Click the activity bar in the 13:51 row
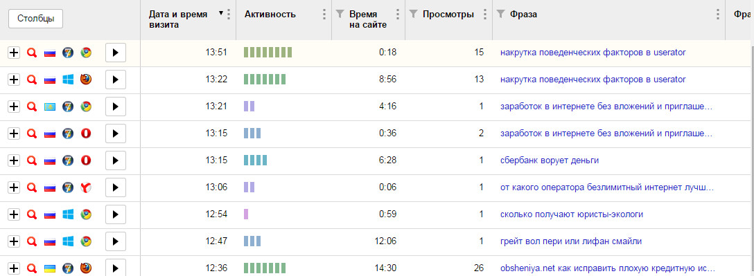754x276 pixels. click(x=268, y=53)
